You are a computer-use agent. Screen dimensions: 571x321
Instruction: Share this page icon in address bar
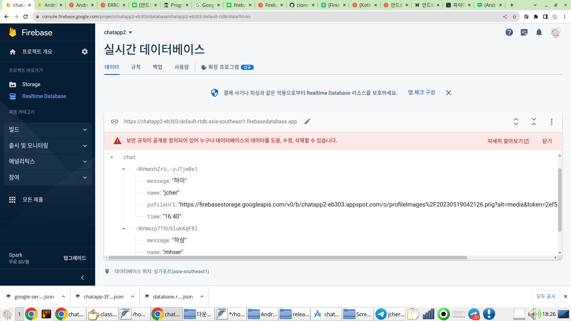(505, 17)
